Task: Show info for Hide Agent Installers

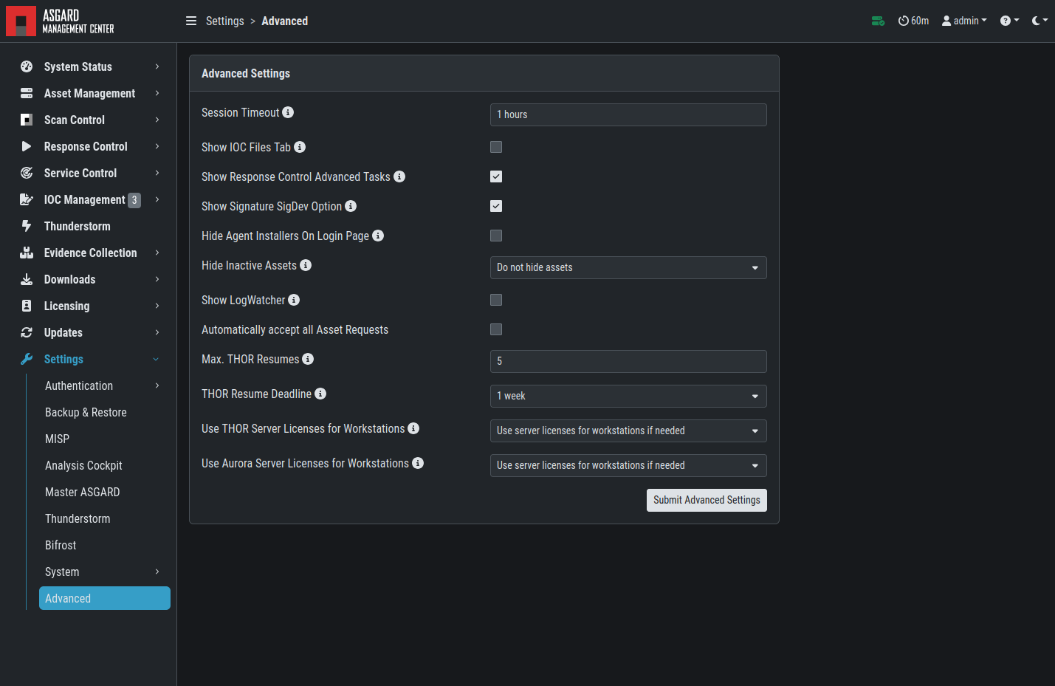Action: (x=378, y=236)
